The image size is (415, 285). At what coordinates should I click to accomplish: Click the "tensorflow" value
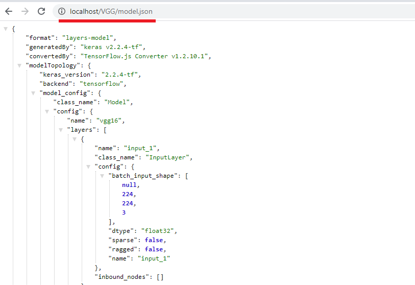[x=102, y=84]
